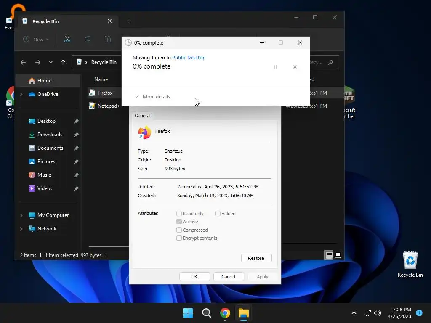Pause the move operation

(x=275, y=67)
